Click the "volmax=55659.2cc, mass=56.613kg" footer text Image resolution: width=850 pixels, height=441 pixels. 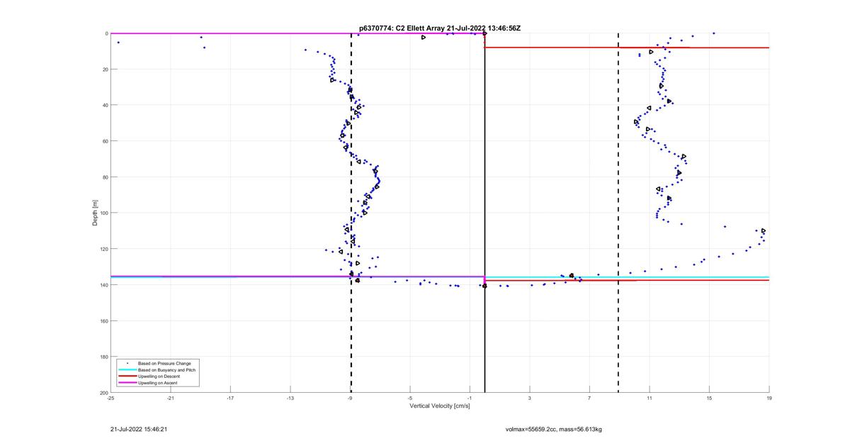(x=553, y=429)
